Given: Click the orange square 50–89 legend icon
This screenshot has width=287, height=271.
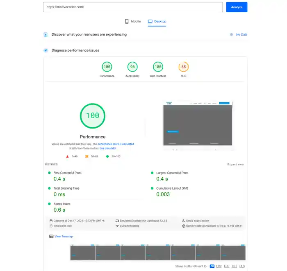Looking at the screenshot, I should (87, 156).
